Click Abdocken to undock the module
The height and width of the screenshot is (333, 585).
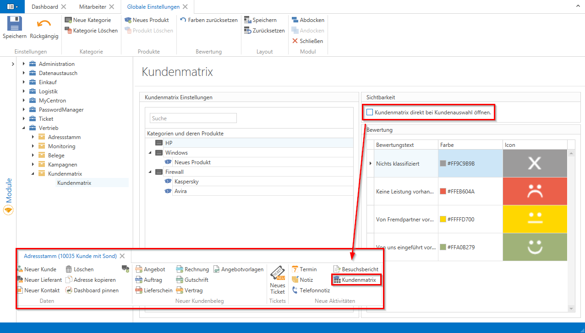pos(308,20)
